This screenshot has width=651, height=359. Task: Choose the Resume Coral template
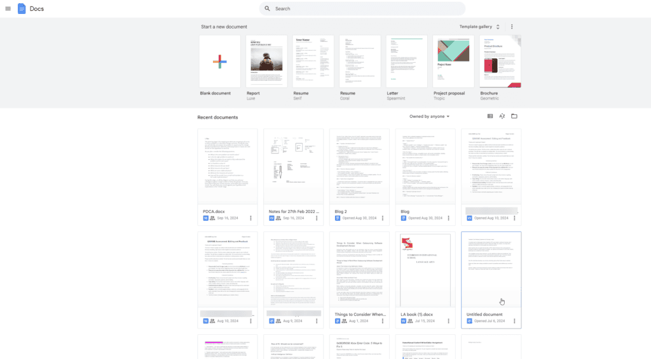(x=360, y=62)
